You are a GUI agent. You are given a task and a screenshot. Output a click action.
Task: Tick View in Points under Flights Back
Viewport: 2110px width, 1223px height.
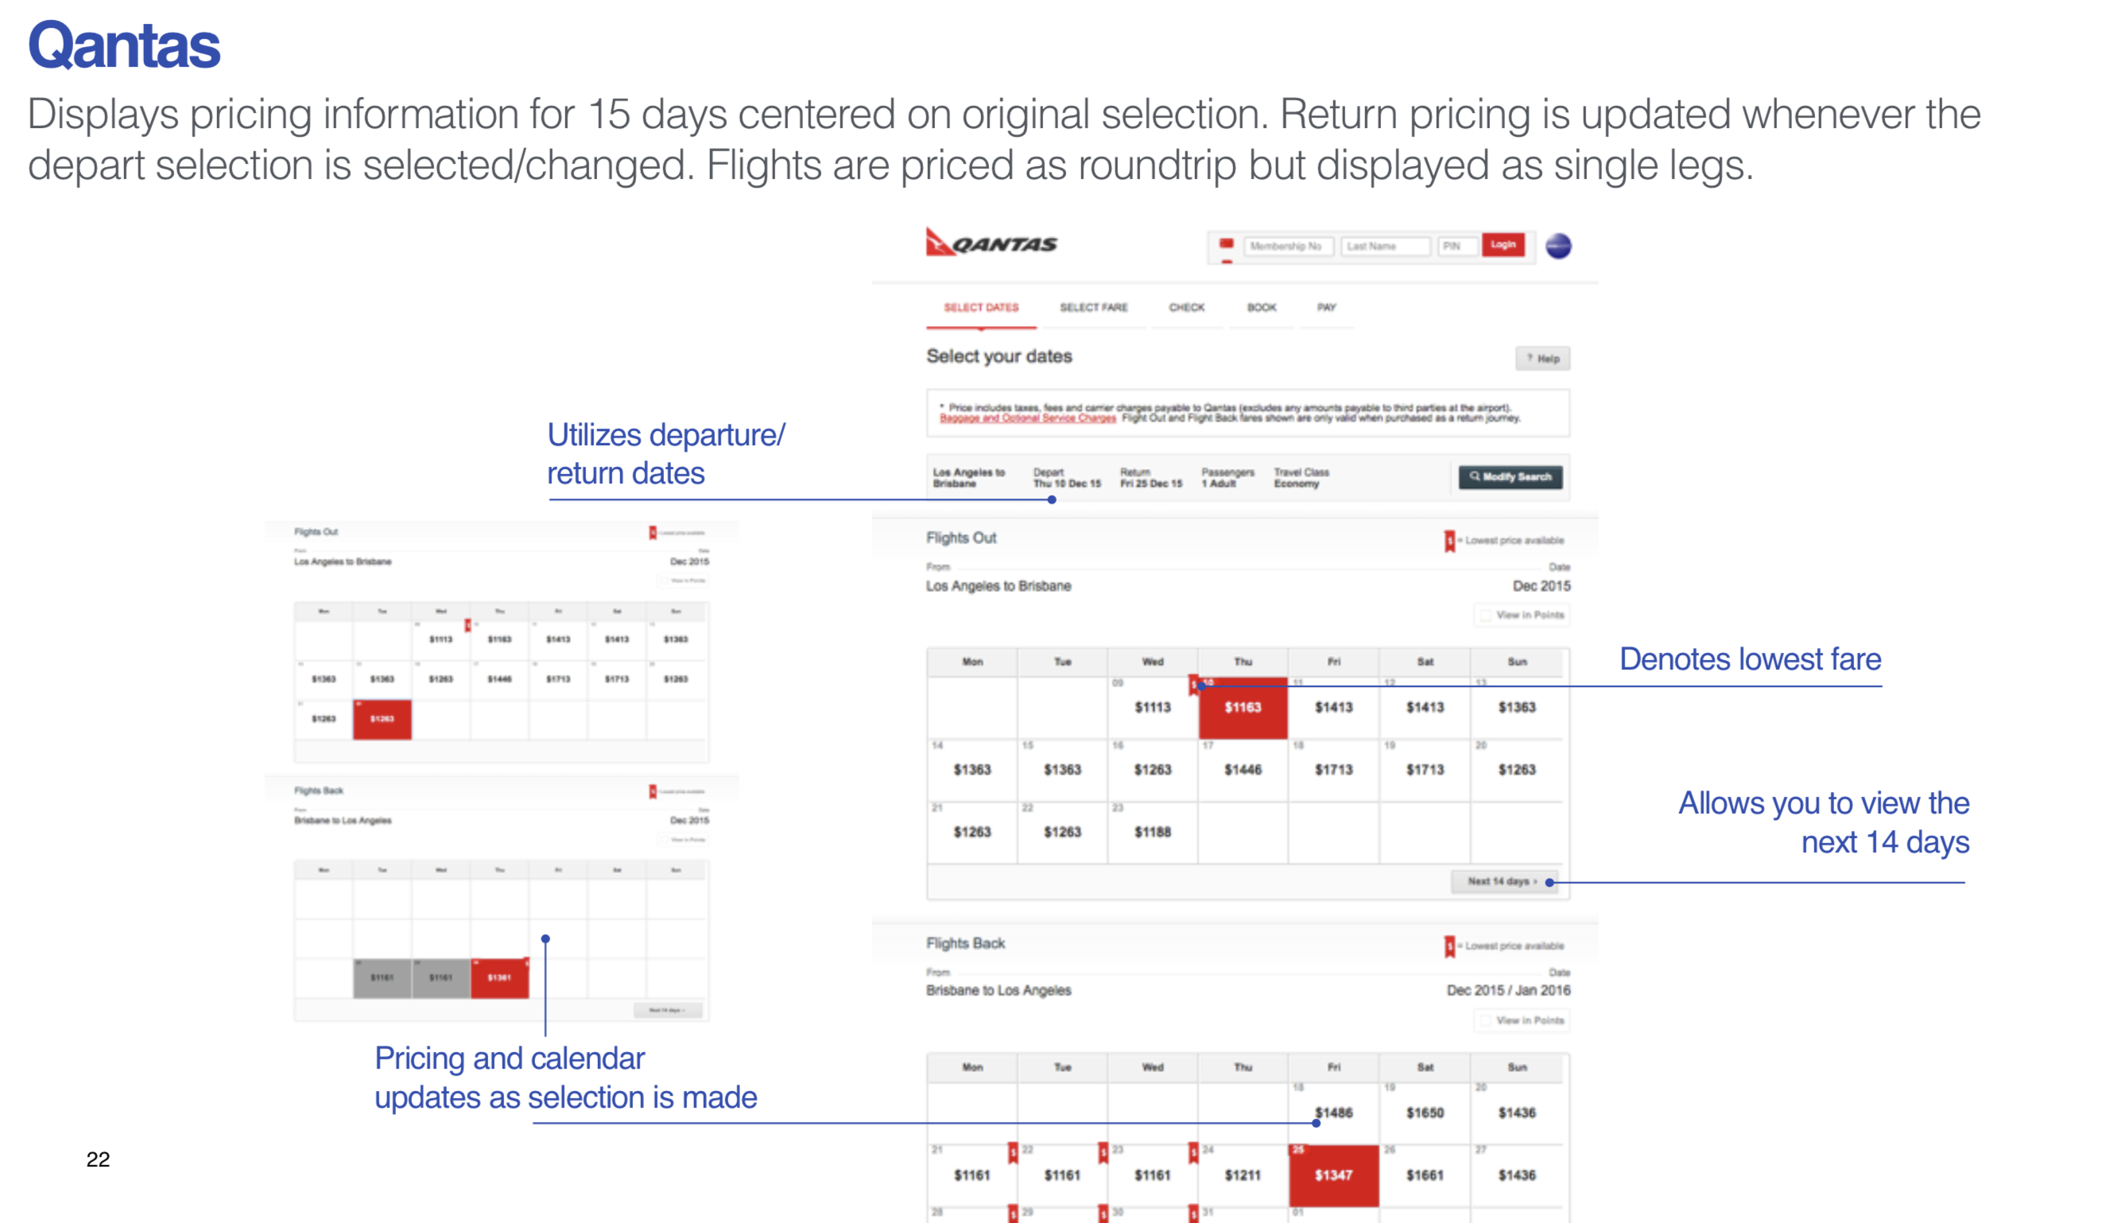(1485, 1020)
